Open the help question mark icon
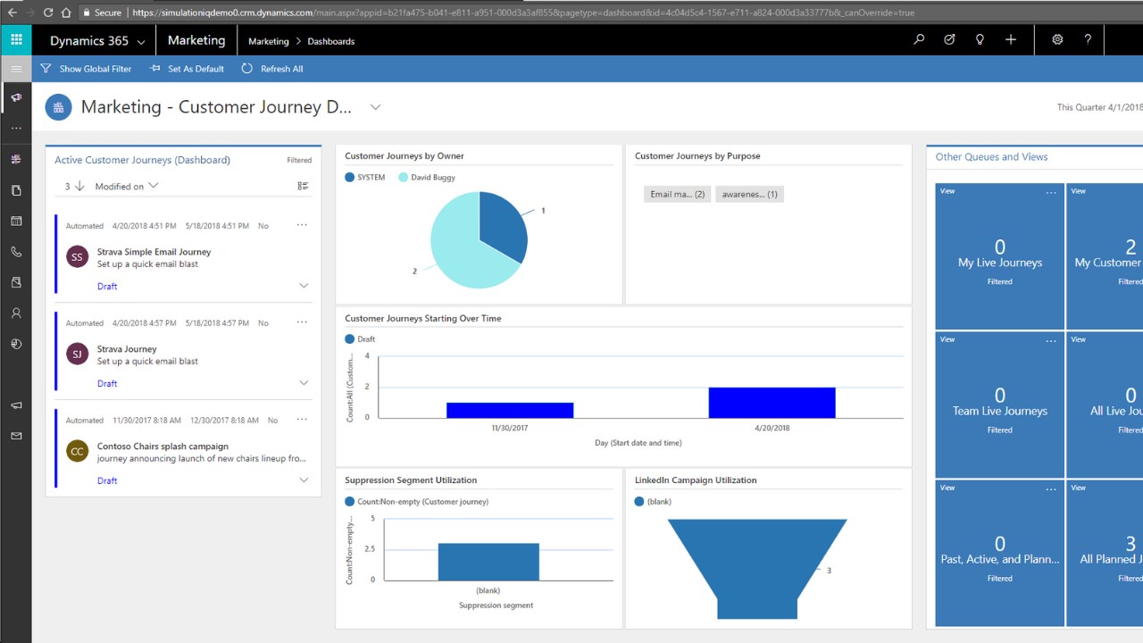 coord(1088,40)
